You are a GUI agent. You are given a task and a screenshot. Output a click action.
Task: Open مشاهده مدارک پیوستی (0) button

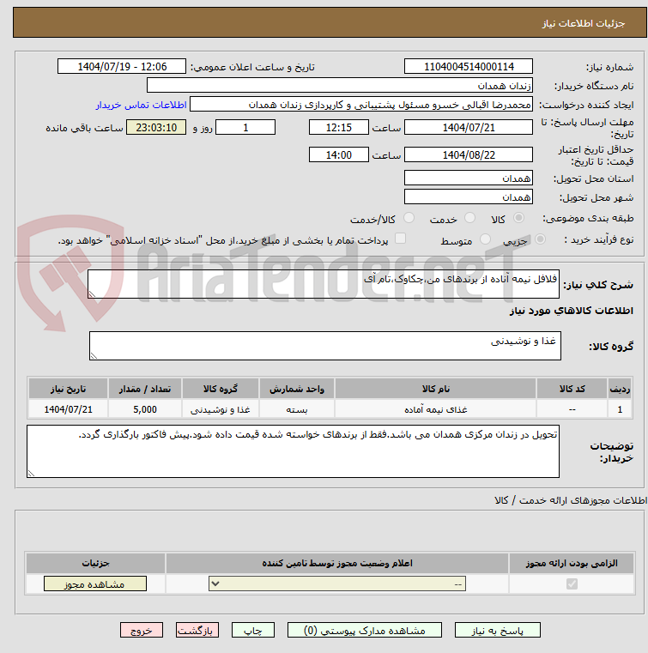click(x=365, y=630)
